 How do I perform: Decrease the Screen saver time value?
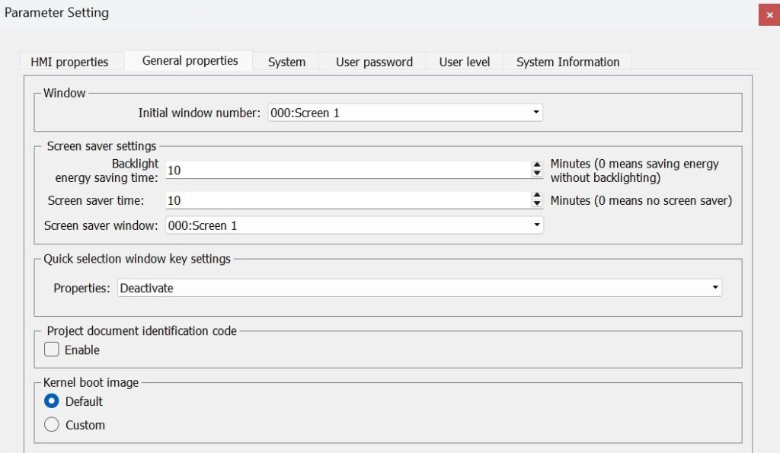[x=537, y=204]
